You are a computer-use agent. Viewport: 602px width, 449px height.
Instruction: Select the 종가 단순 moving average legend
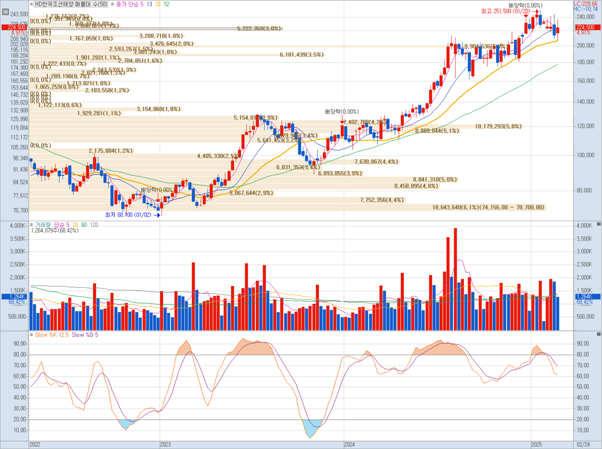127,4
